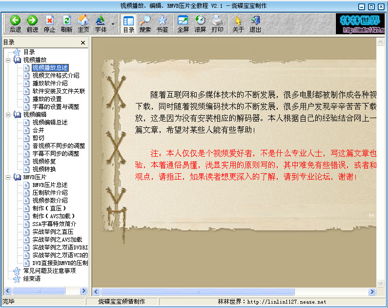Click right arrow of content area horizontal scrollbar
This screenshot has width=388, height=308.
pos(372,292)
